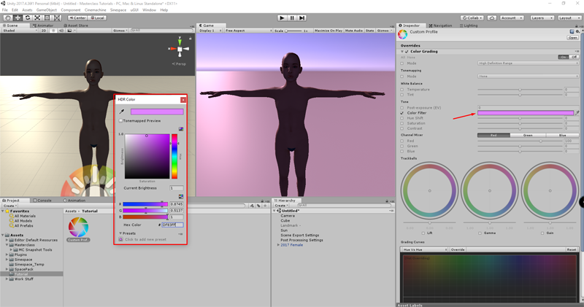This screenshot has width=584, height=307.
Task: Enable the Post-exposure (EV) override checkbox
Action: pyautogui.click(x=402, y=108)
